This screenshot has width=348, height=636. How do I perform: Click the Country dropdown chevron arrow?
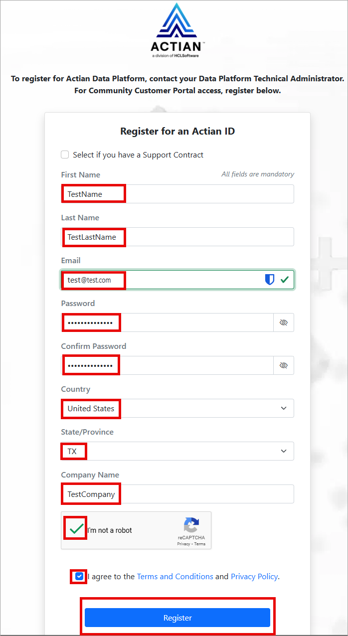point(284,408)
